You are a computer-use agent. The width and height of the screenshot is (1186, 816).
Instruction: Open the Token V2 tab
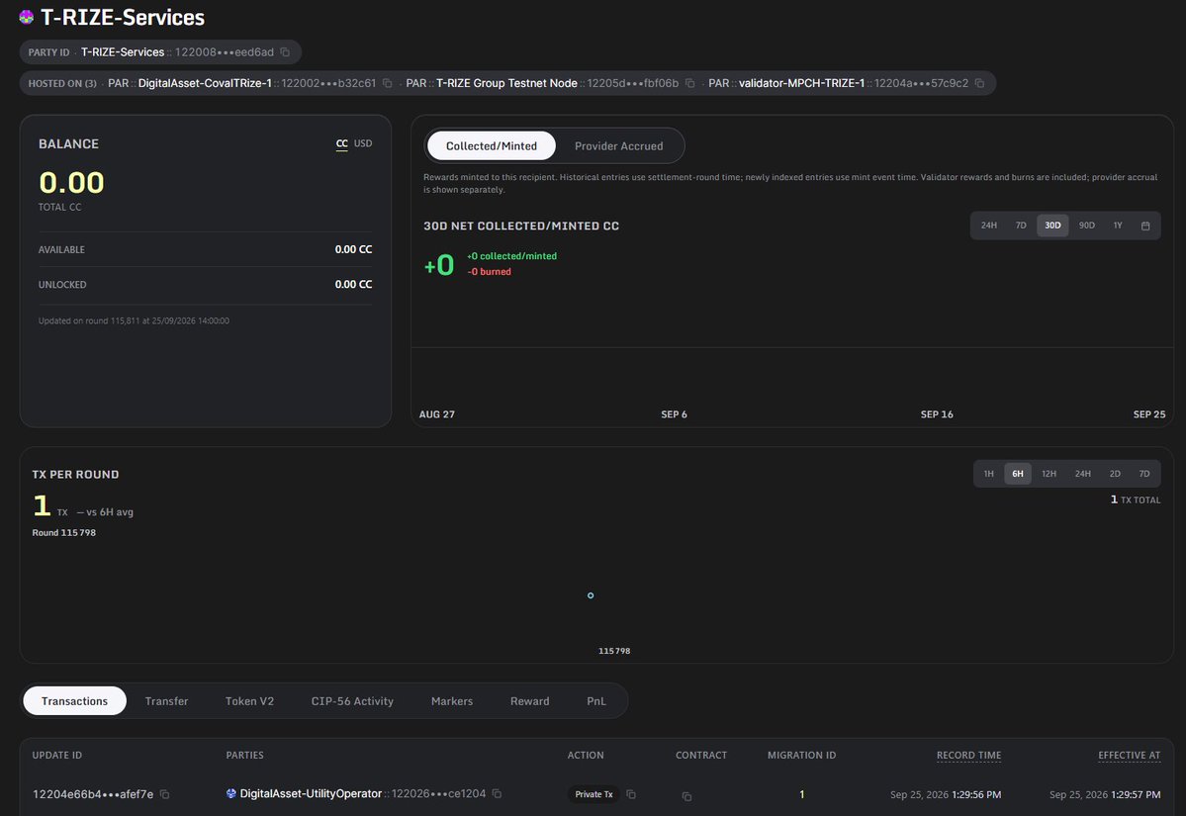pyautogui.click(x=249, y=701)
